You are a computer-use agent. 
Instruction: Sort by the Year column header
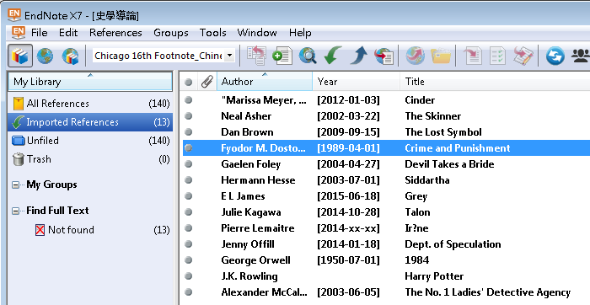click(356, 82)
